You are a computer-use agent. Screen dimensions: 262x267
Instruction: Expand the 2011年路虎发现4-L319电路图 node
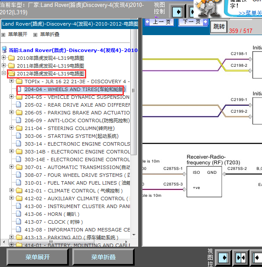coord(3,65)
